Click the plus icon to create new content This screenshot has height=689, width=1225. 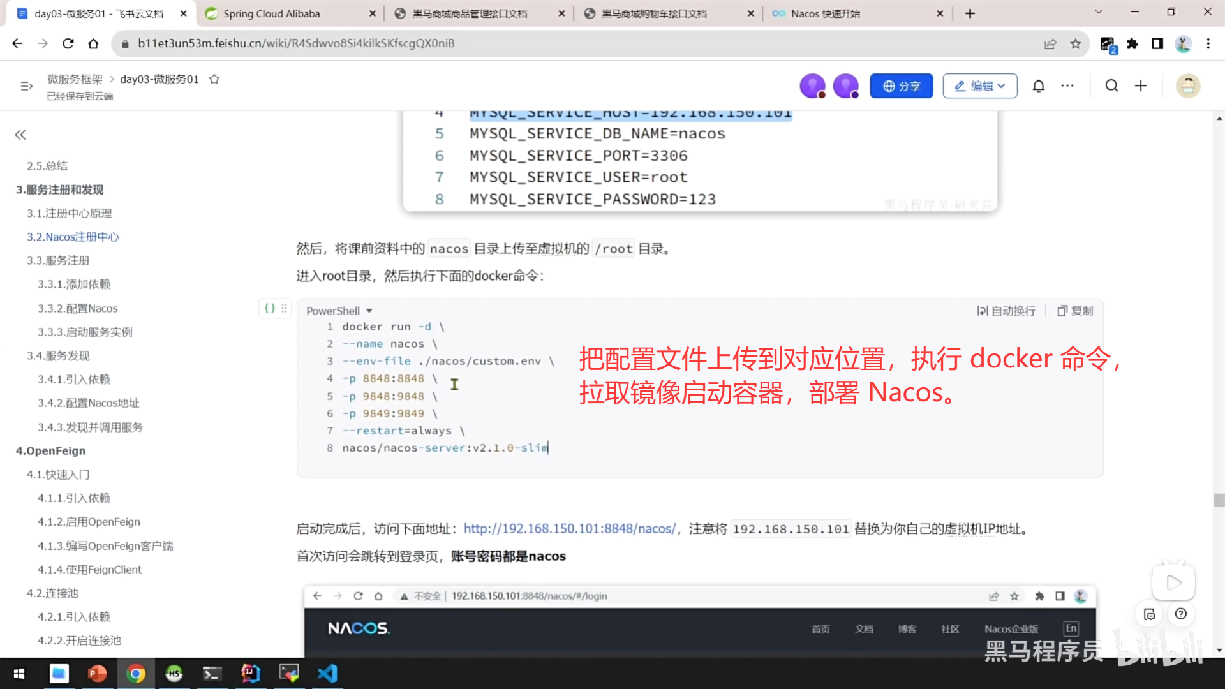(x=1141, y=85)
